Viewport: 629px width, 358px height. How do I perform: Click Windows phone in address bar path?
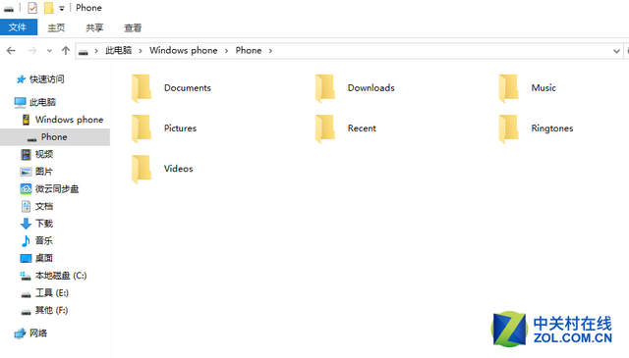[x=184, y=50]
